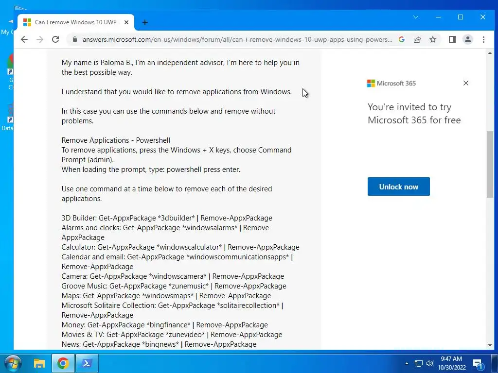Open network status tray icon
This screenshot has width=498, height=373.
(x=419, y=363)
